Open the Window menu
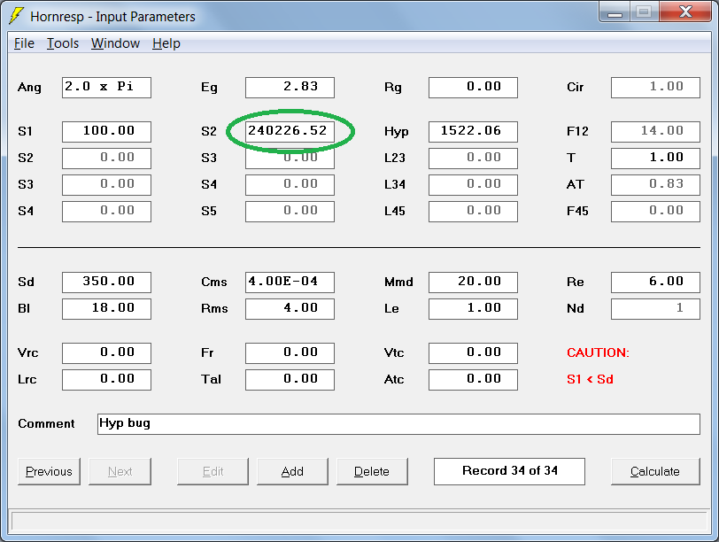The height and width of the screenshot is (542, 719). pos(115,43)
